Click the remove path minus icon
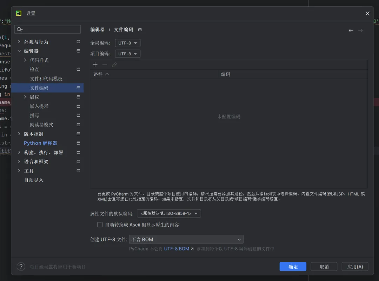This screenshot has width=379, height=281. pos(105,65)
